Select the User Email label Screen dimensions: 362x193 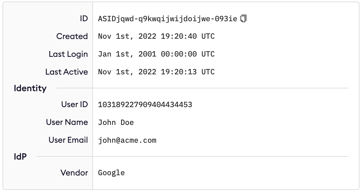68,140
